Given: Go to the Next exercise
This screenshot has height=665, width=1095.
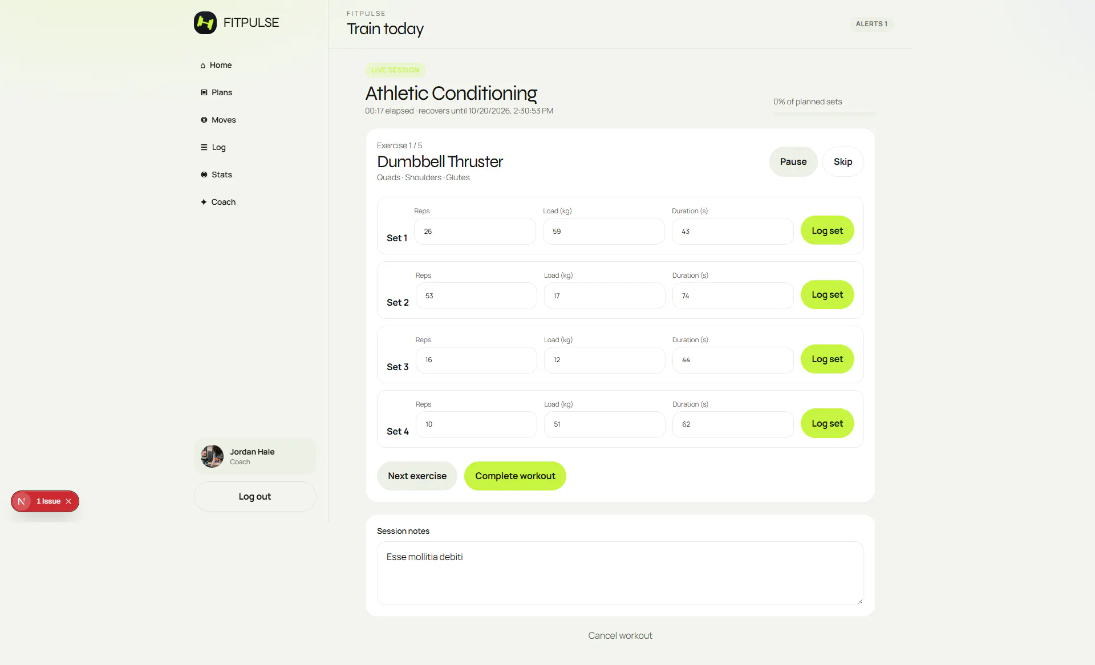Looking at the screenshot, I should pyautogui.click(x=417, y=476).
